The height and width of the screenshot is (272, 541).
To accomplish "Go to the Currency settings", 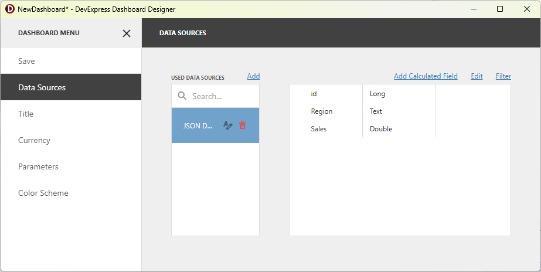I will [71, 140].
